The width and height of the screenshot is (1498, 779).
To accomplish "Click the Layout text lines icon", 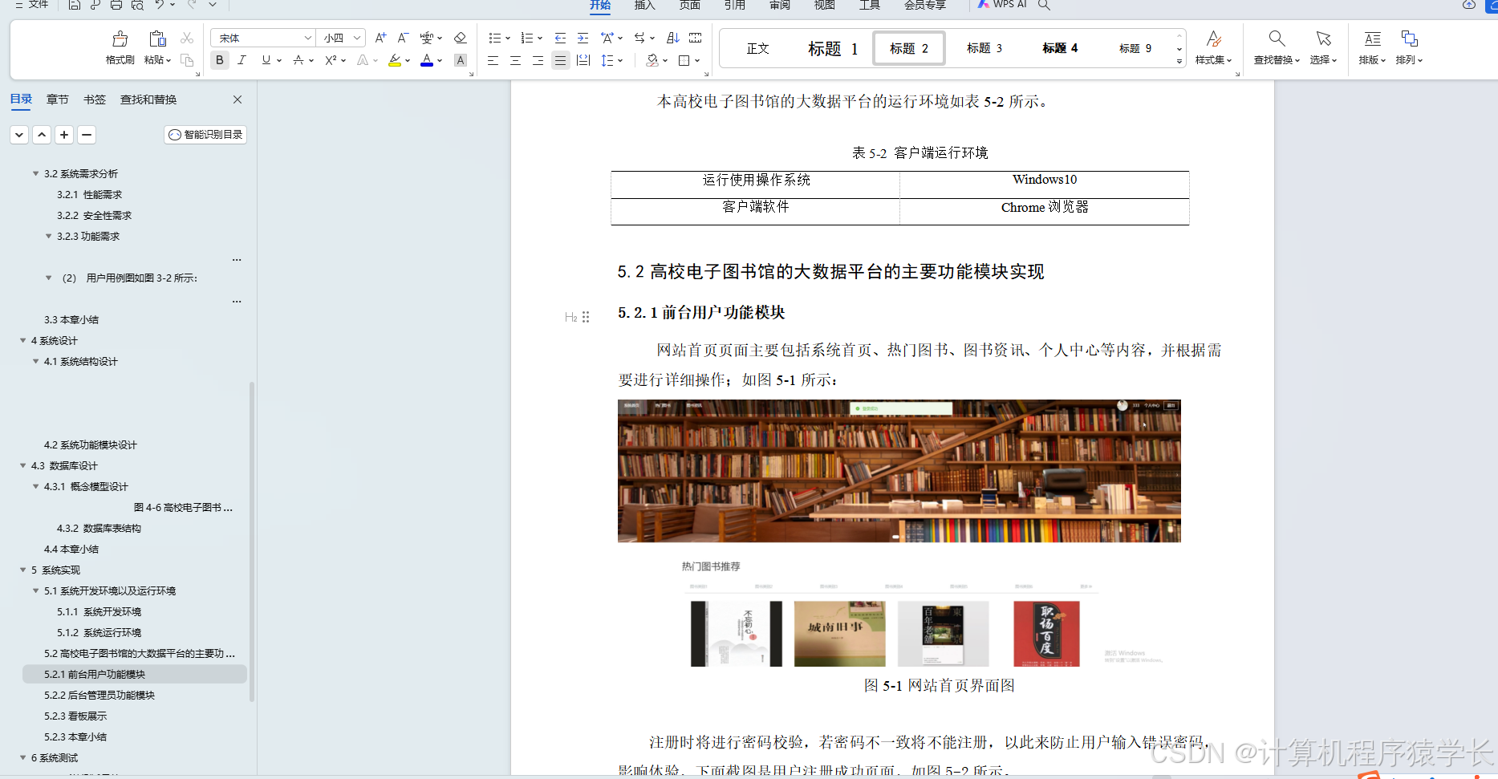I will (x=1372, y=39).
